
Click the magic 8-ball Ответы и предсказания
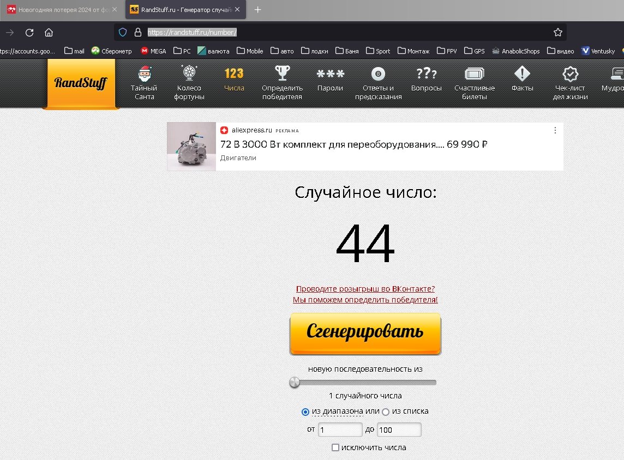pyautogui.click(x=378, y=74)
